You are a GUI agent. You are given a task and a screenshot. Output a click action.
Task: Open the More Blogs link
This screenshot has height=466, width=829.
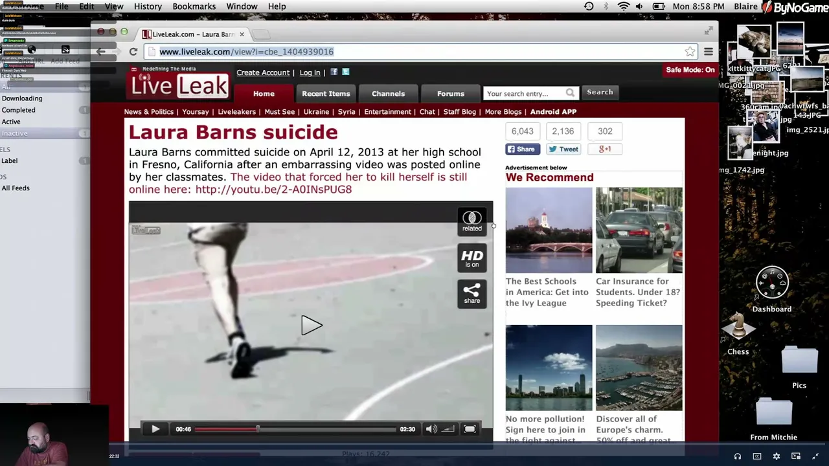[503, 112]
